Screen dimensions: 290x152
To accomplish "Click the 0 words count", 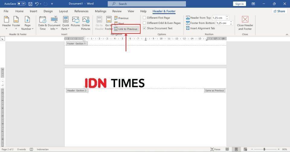I will (x=21, y=149).
